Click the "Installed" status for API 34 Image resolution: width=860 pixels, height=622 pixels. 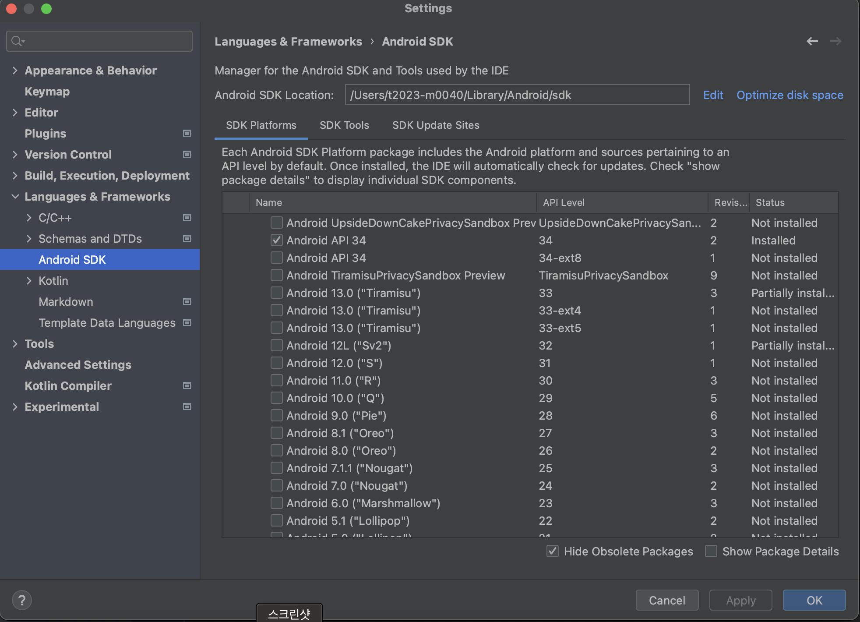(773, 240)
